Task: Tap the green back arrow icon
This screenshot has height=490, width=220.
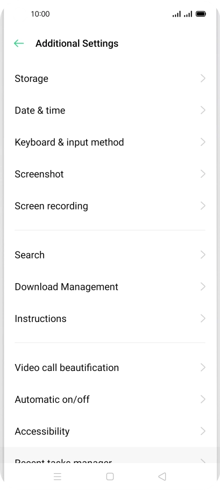Action: 19,44
